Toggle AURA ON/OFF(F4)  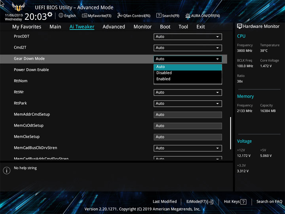tap(203, 15)
